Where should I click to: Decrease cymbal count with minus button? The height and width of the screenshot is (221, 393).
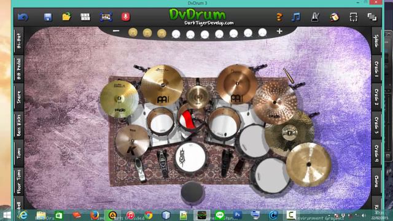click(x=116, y=31)
